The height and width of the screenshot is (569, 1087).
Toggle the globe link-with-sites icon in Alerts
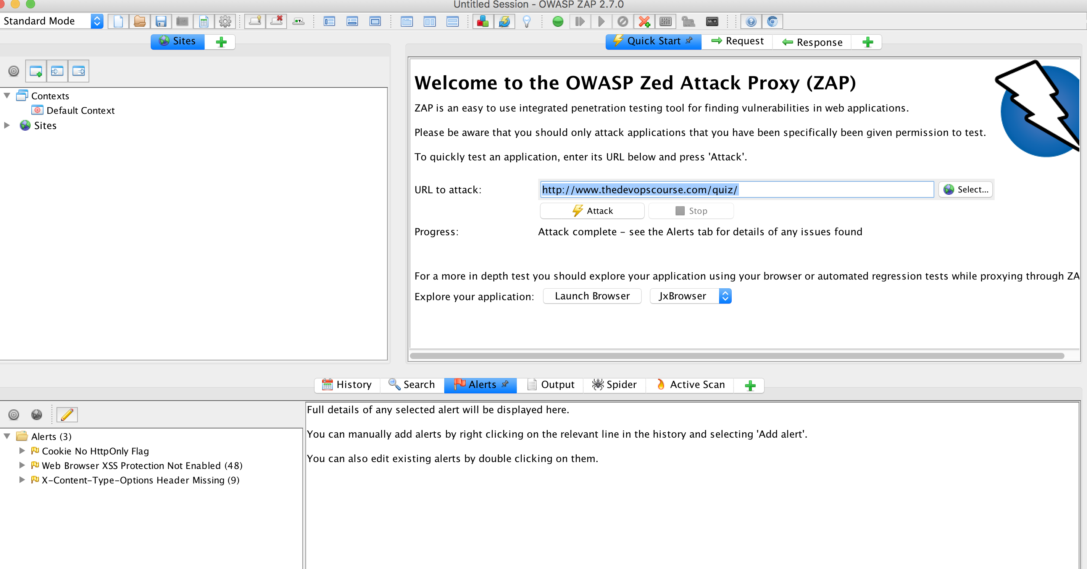click(x=37, y=414)
